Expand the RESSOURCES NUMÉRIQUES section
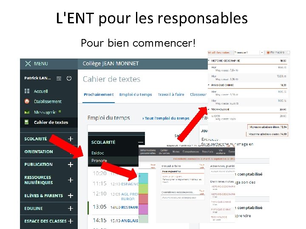The height and width of the screenshot is (229, 306). [x=71, y=180]
